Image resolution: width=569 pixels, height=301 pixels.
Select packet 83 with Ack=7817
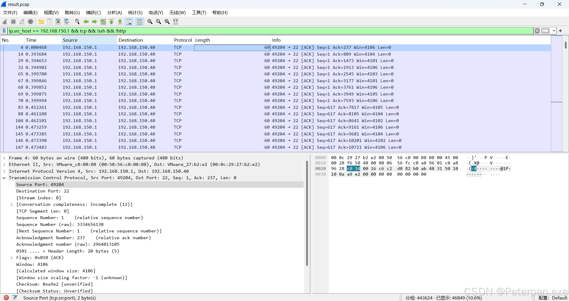(x=276, y=107)
